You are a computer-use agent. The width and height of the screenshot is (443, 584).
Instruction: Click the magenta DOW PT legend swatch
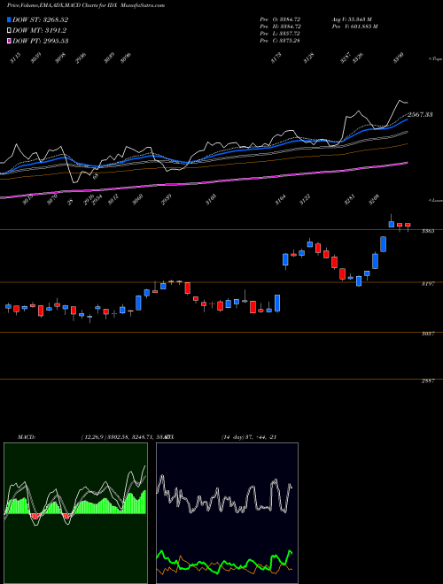click(9, 41)
